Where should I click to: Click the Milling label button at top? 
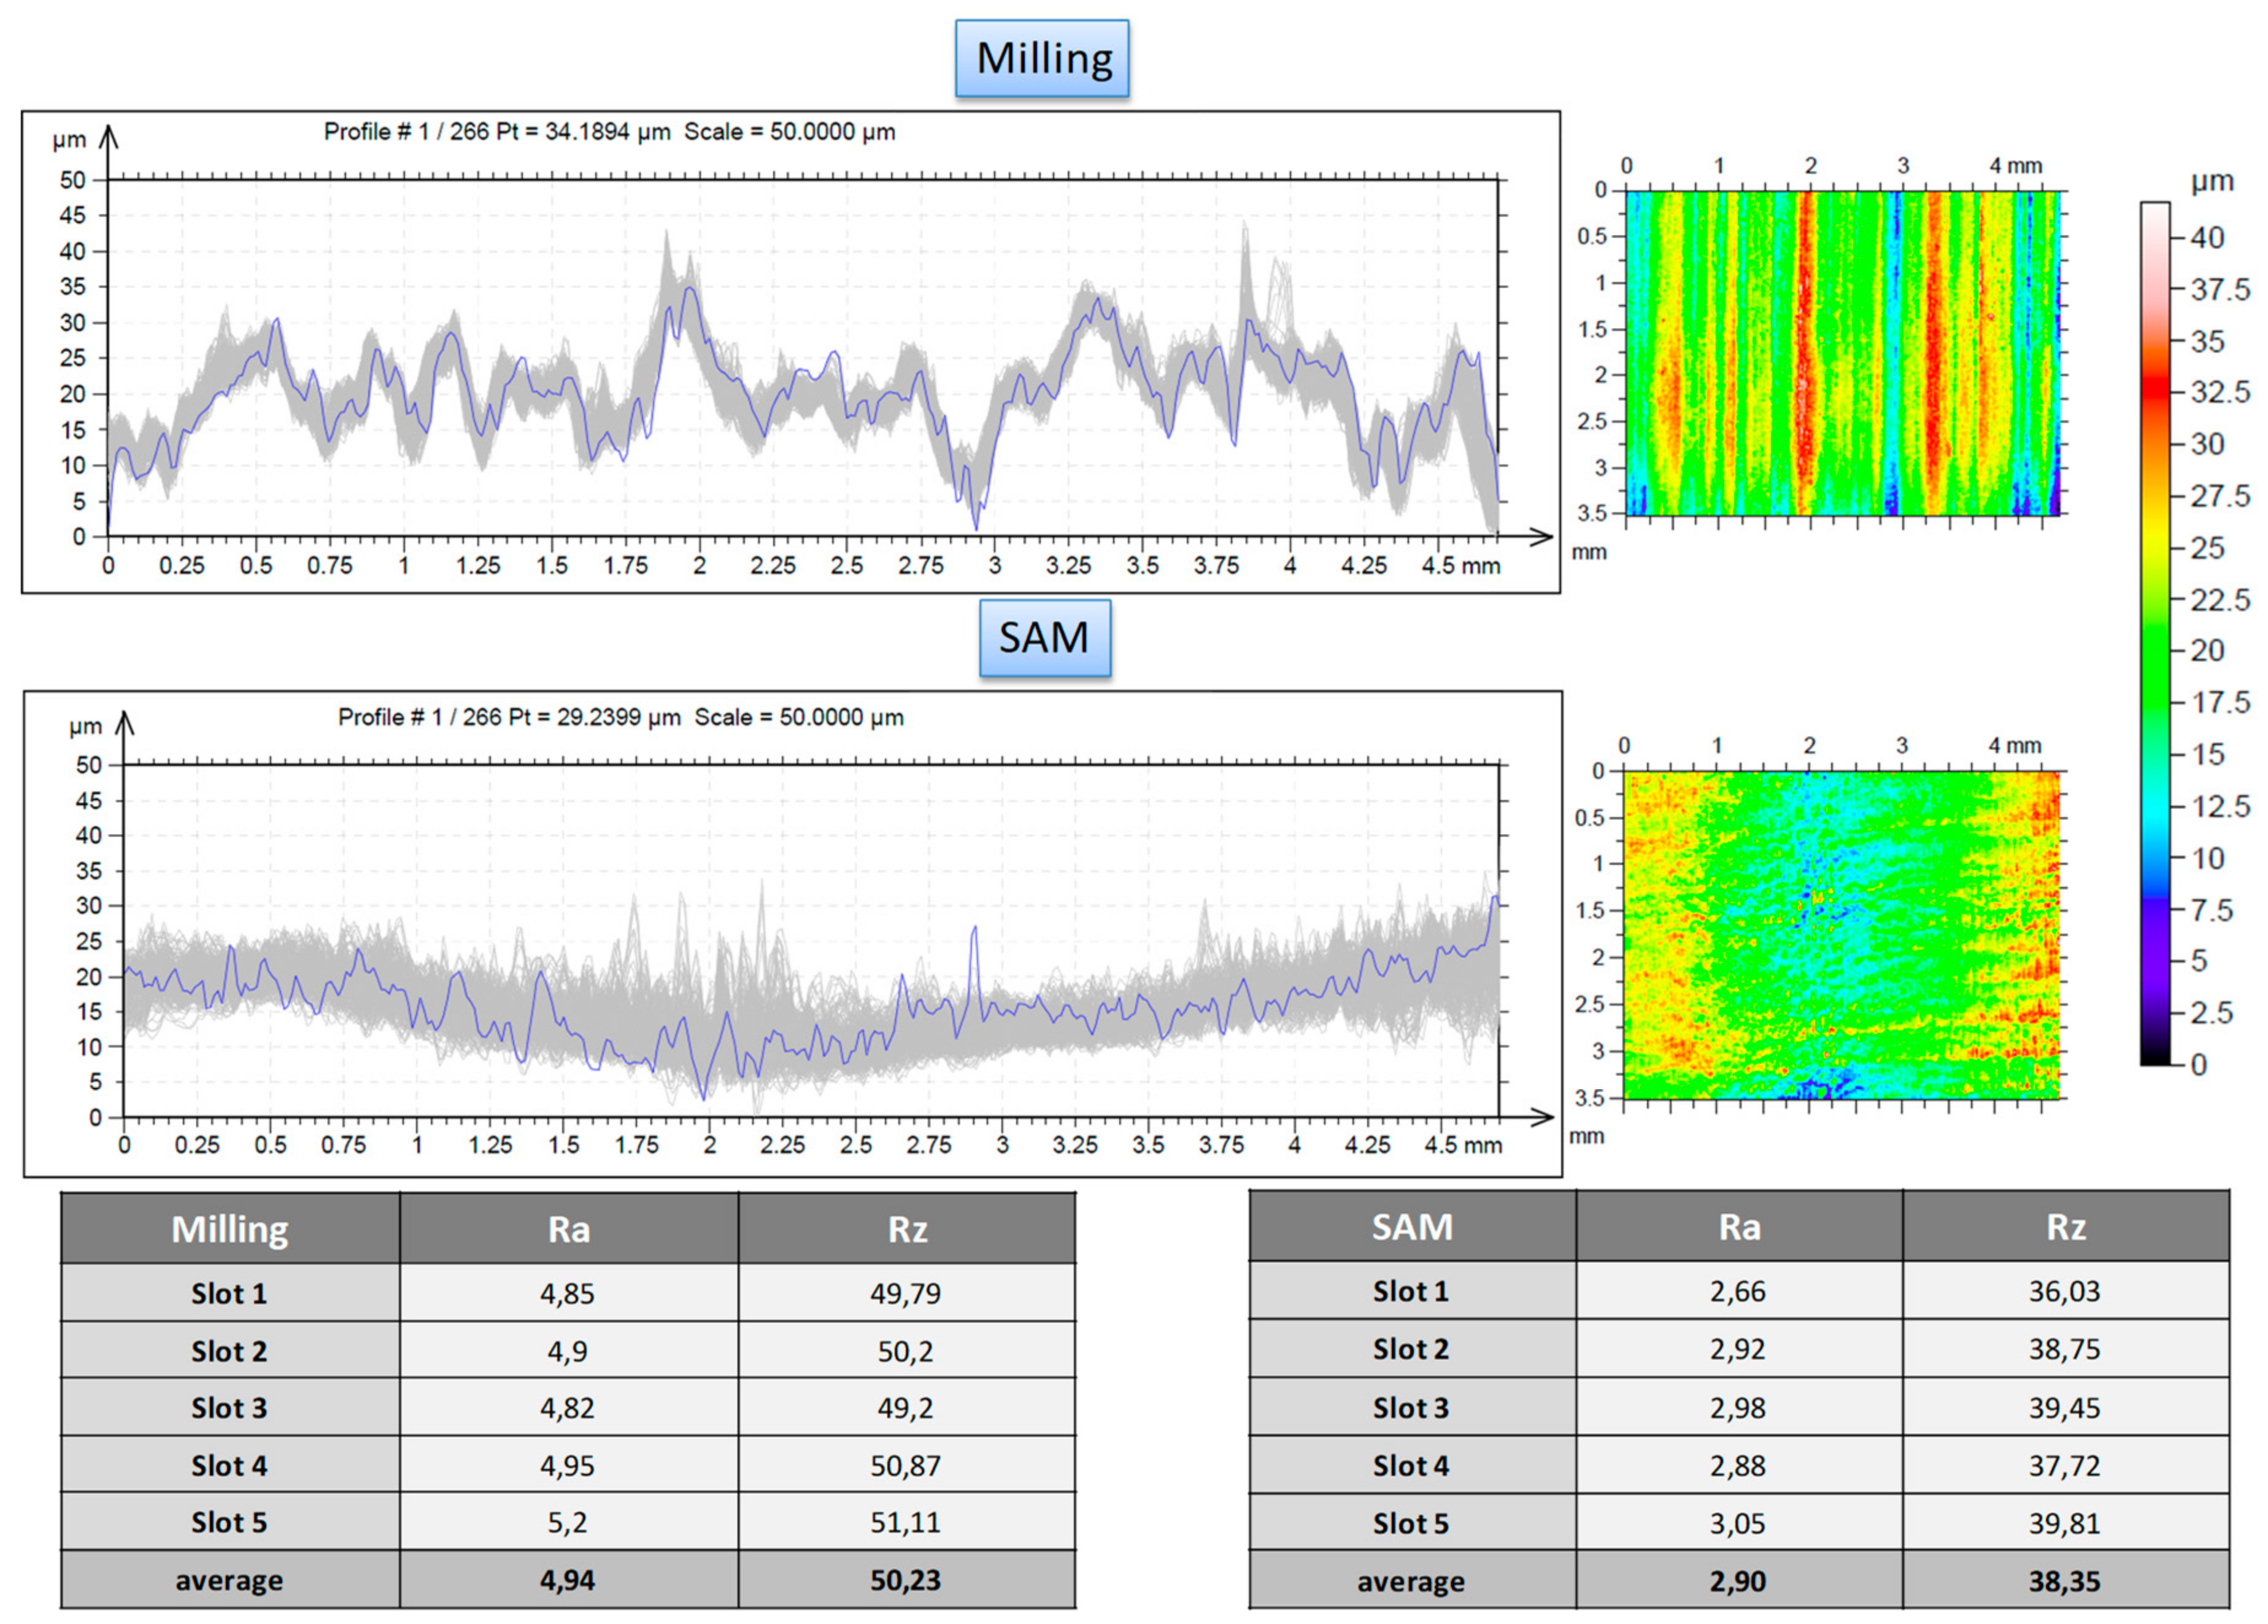(x=1042, y=59)
